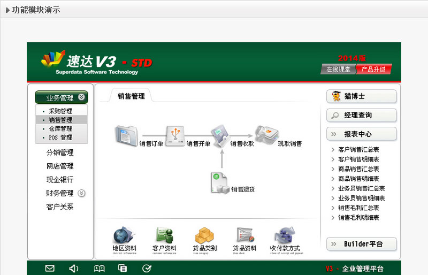The height and width of the screenshot is (275, 428).
Task: Select the 现款销售 cash sale icon
Action: (267, 135)
